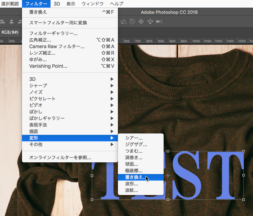This screenshot has width=253, height=216.
Task: Open the 選択範囲 menu
Action: click(10, 4)
